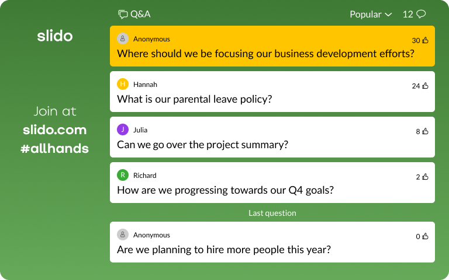Select the highlighted yellow question card

coord(272,46)
